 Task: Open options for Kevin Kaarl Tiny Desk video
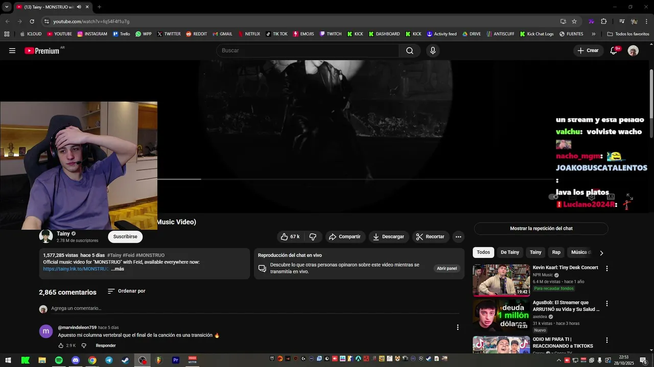click(x=607, y=268)
